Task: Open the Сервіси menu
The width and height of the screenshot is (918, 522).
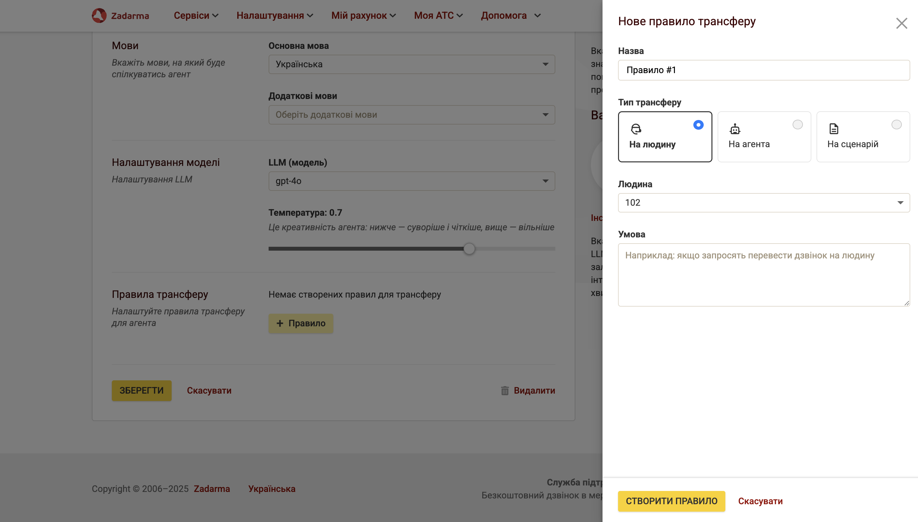Action: [196, 16]
